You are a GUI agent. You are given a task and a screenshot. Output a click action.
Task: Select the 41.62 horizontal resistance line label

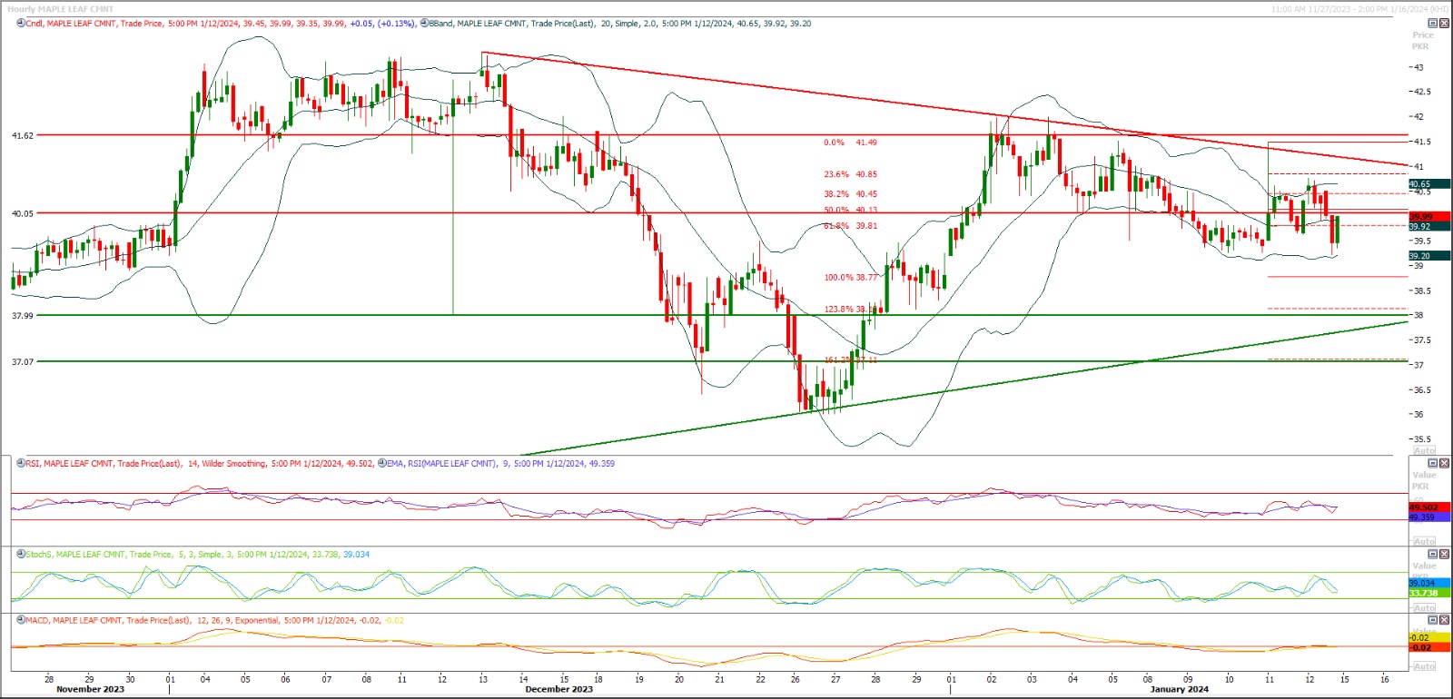(23, 135)
